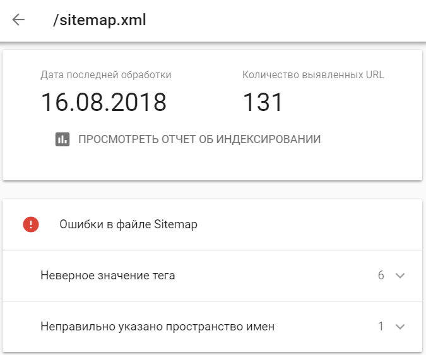
Task: Select the discovered URL count 131
Action: point(263,102)
